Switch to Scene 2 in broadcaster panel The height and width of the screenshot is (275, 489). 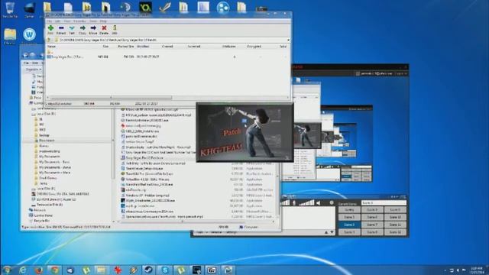(x=349, y=217)
